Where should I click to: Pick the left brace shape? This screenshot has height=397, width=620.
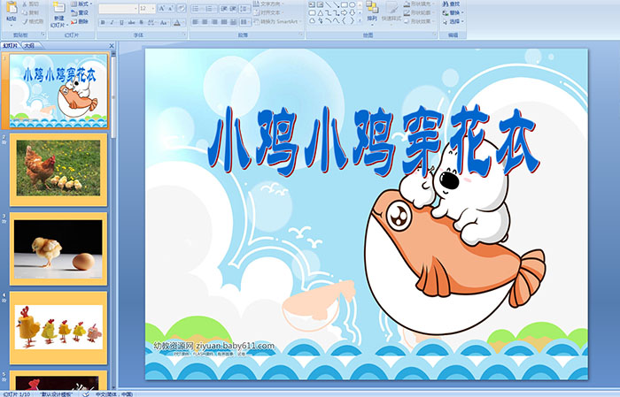tap(344, 20)
